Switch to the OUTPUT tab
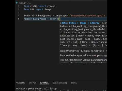 32,83
